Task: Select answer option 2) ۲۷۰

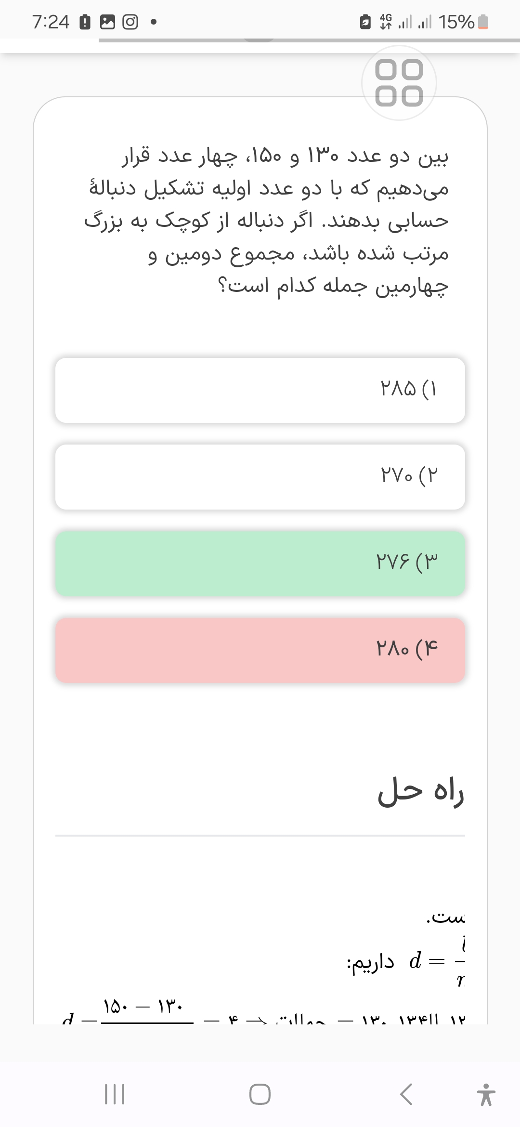Action: (260, 477)
